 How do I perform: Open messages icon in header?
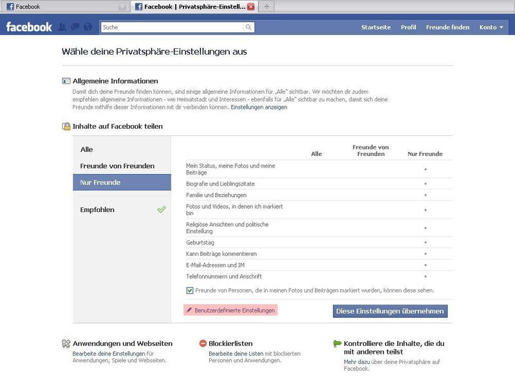pyautogui.click(x=75, y=27)
